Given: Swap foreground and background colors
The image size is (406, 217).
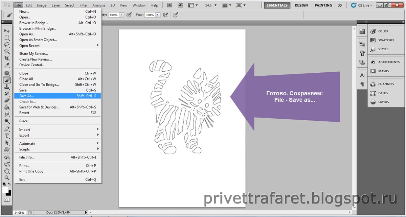Looking at the screenshot, I should (x=10, y=184).
